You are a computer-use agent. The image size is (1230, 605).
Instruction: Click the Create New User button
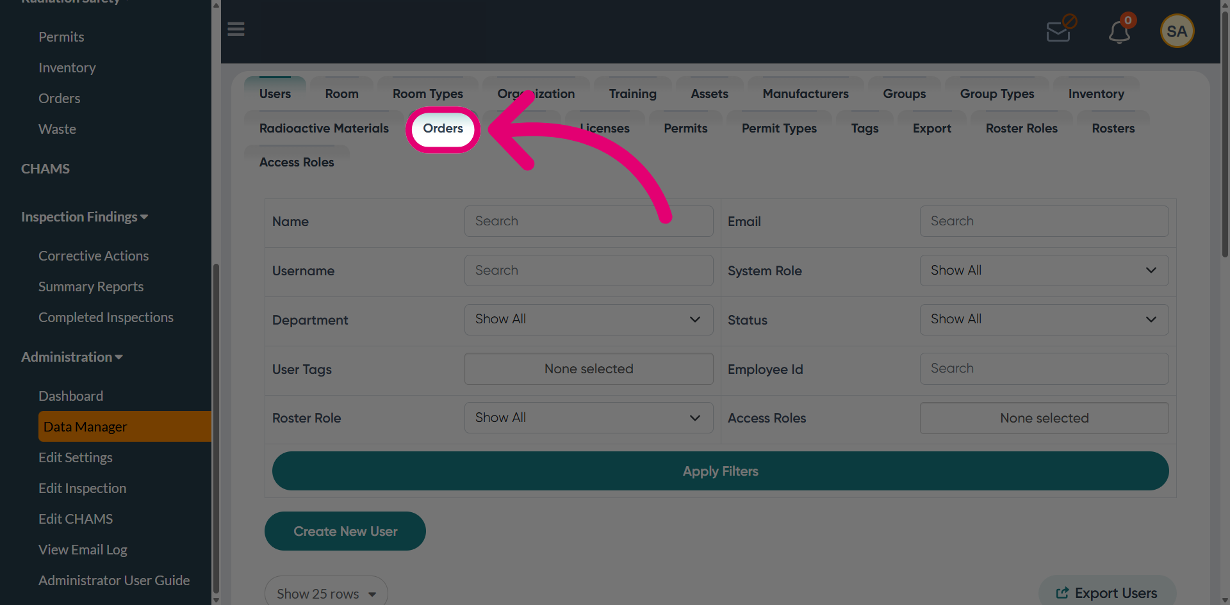point(345,531)
